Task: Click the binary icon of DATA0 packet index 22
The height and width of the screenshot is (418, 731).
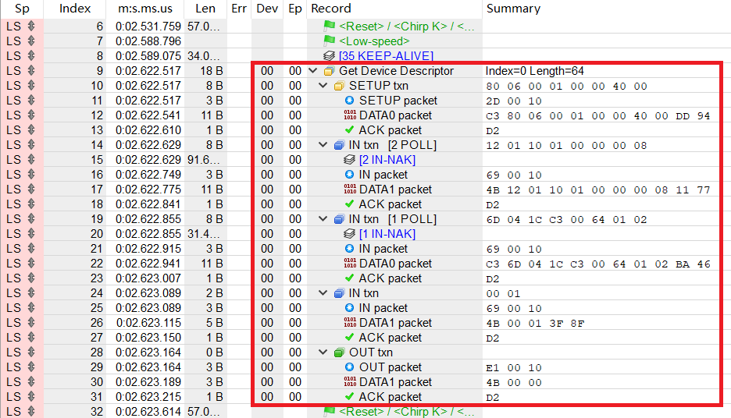Action: (x=350, y=263)
